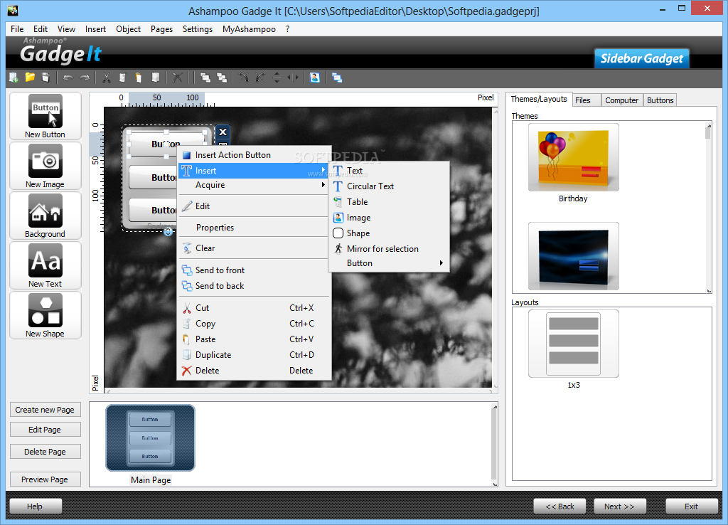Choose Cut Ctrl+X menu entry
728x525 pixels.
(254, 307)
